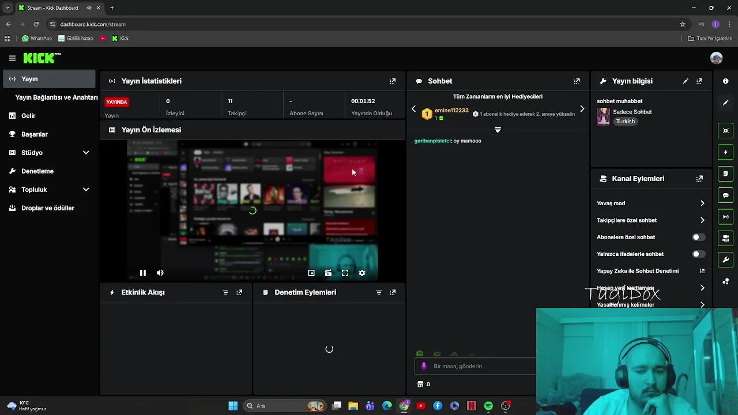Image resolution: width=738 pixels, height=415 pixels.
Task: Bookmark this page with the star icon
Action: 683,24
